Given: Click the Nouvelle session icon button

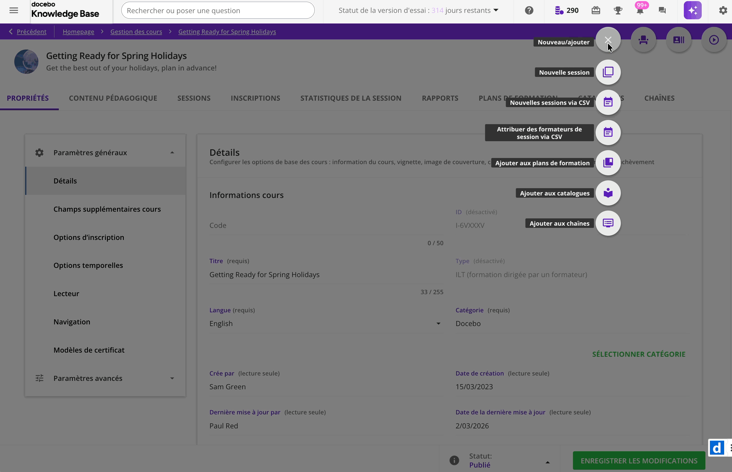Looking at the screenshot, I should (608, 72).
